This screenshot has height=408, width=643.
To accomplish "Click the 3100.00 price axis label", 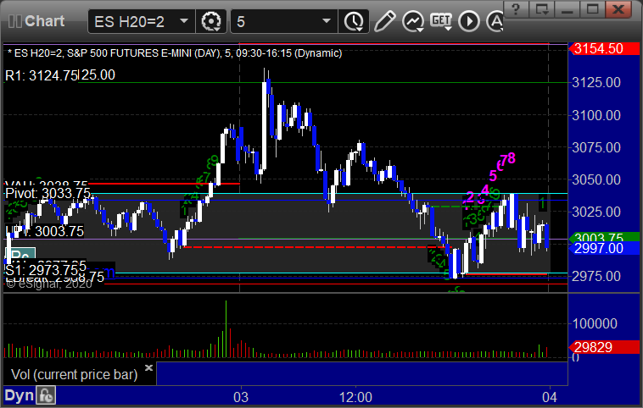I will 596,115.
